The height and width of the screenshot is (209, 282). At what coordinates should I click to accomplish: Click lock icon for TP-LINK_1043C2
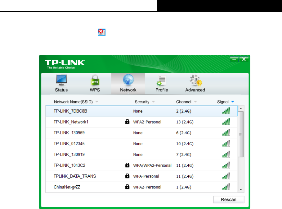(x=127, y=165)
